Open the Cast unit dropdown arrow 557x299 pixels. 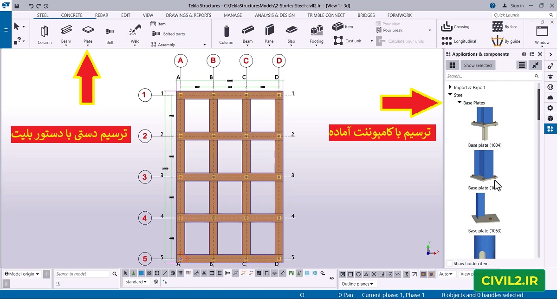click(x=371, y=41)
